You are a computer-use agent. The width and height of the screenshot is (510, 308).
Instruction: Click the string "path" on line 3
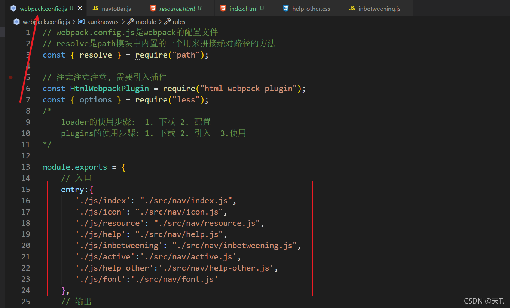coord(186,55)
